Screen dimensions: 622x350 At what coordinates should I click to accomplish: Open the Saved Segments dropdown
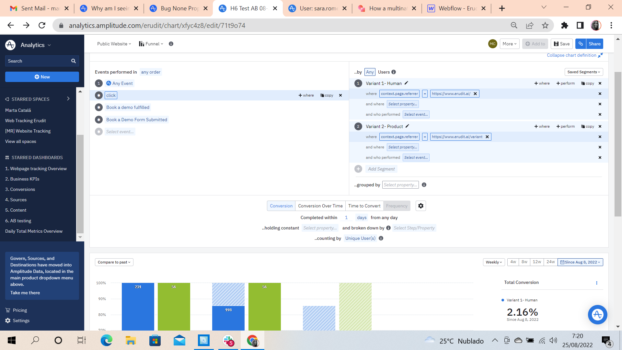pos(583,72)
